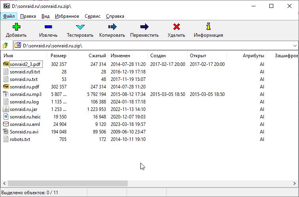This screenshot has width=299, height=197.
Task: Select the sonraid.ru.log file name
Action: pos(25,102)
